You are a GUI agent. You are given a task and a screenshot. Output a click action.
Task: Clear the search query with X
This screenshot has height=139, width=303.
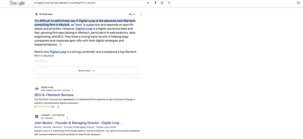click(x=148, y=3)
